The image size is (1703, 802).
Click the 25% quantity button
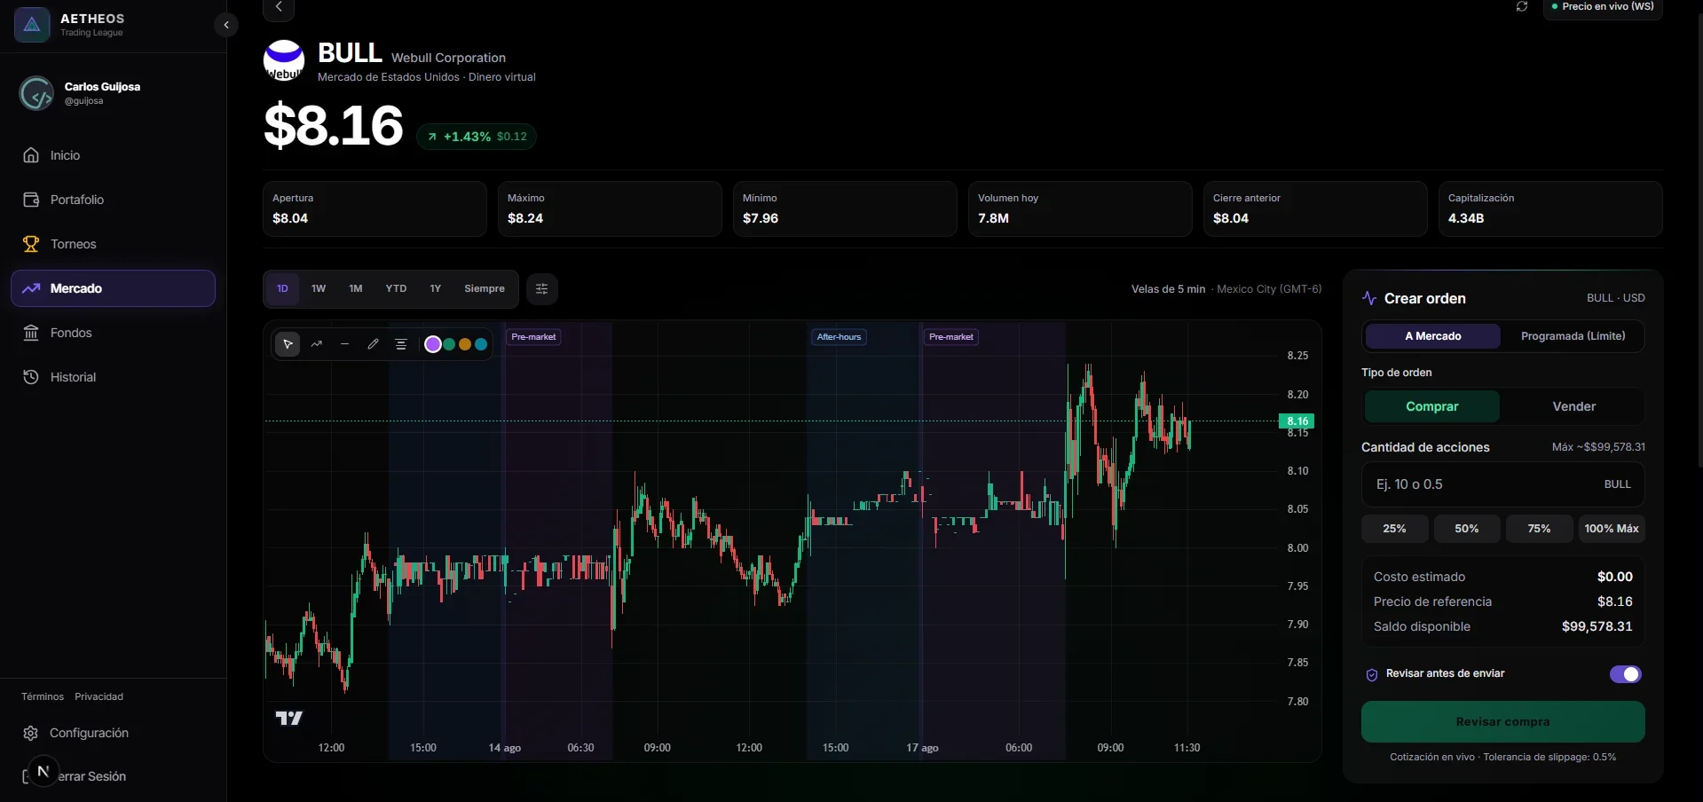[1394, 529]
